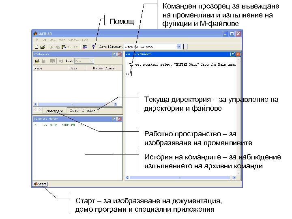The image size is (292, 219).
Task: Click the Undo toolbar icon
Action: (70, 47)
